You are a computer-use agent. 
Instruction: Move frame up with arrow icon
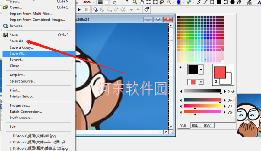click(x=138, y=9)
